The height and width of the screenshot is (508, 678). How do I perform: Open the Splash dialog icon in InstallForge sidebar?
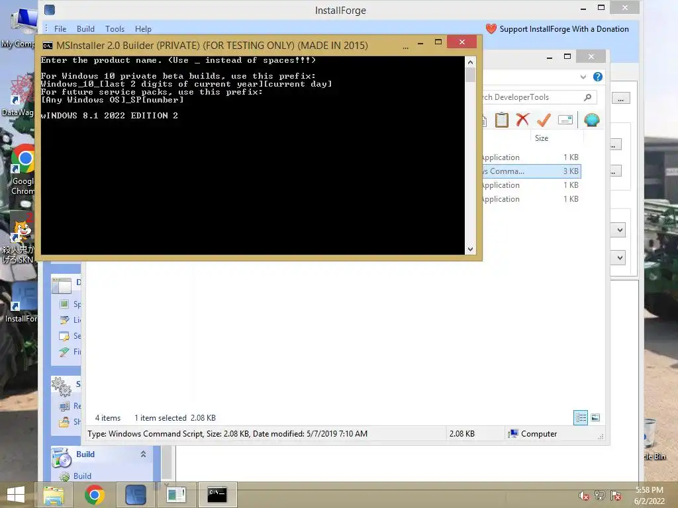click(64, 304)
